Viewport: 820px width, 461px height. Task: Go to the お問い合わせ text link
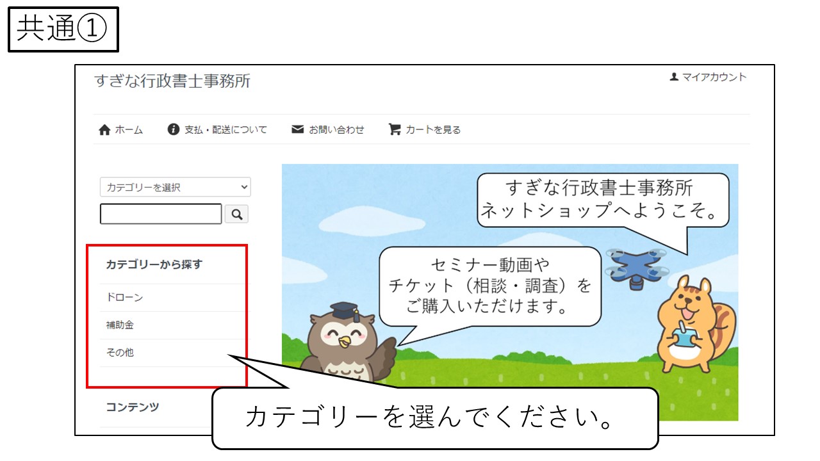click(x=336, y=130)
